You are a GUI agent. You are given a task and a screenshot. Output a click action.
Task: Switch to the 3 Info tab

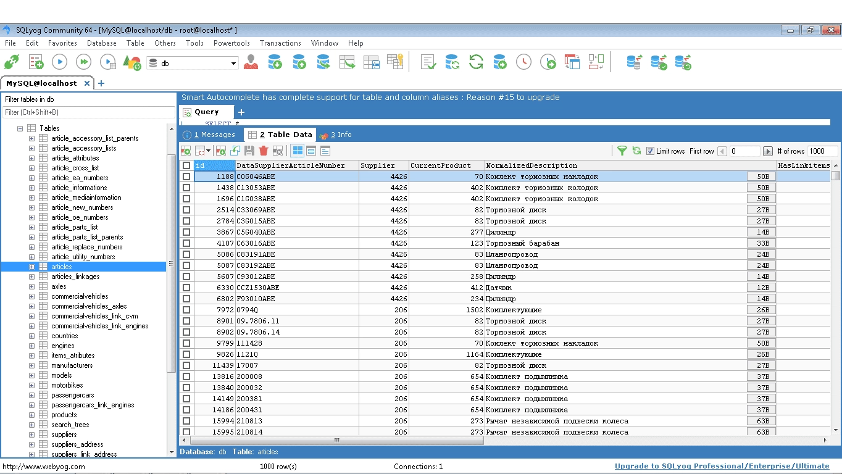tap(336, 135)
